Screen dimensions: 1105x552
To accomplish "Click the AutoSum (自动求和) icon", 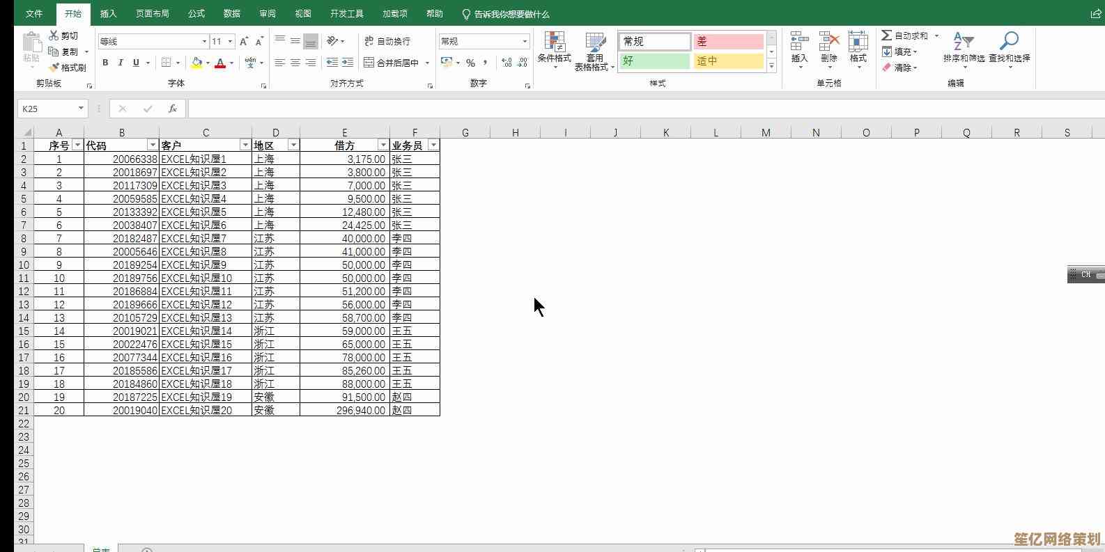I will [x=887, y=36].
